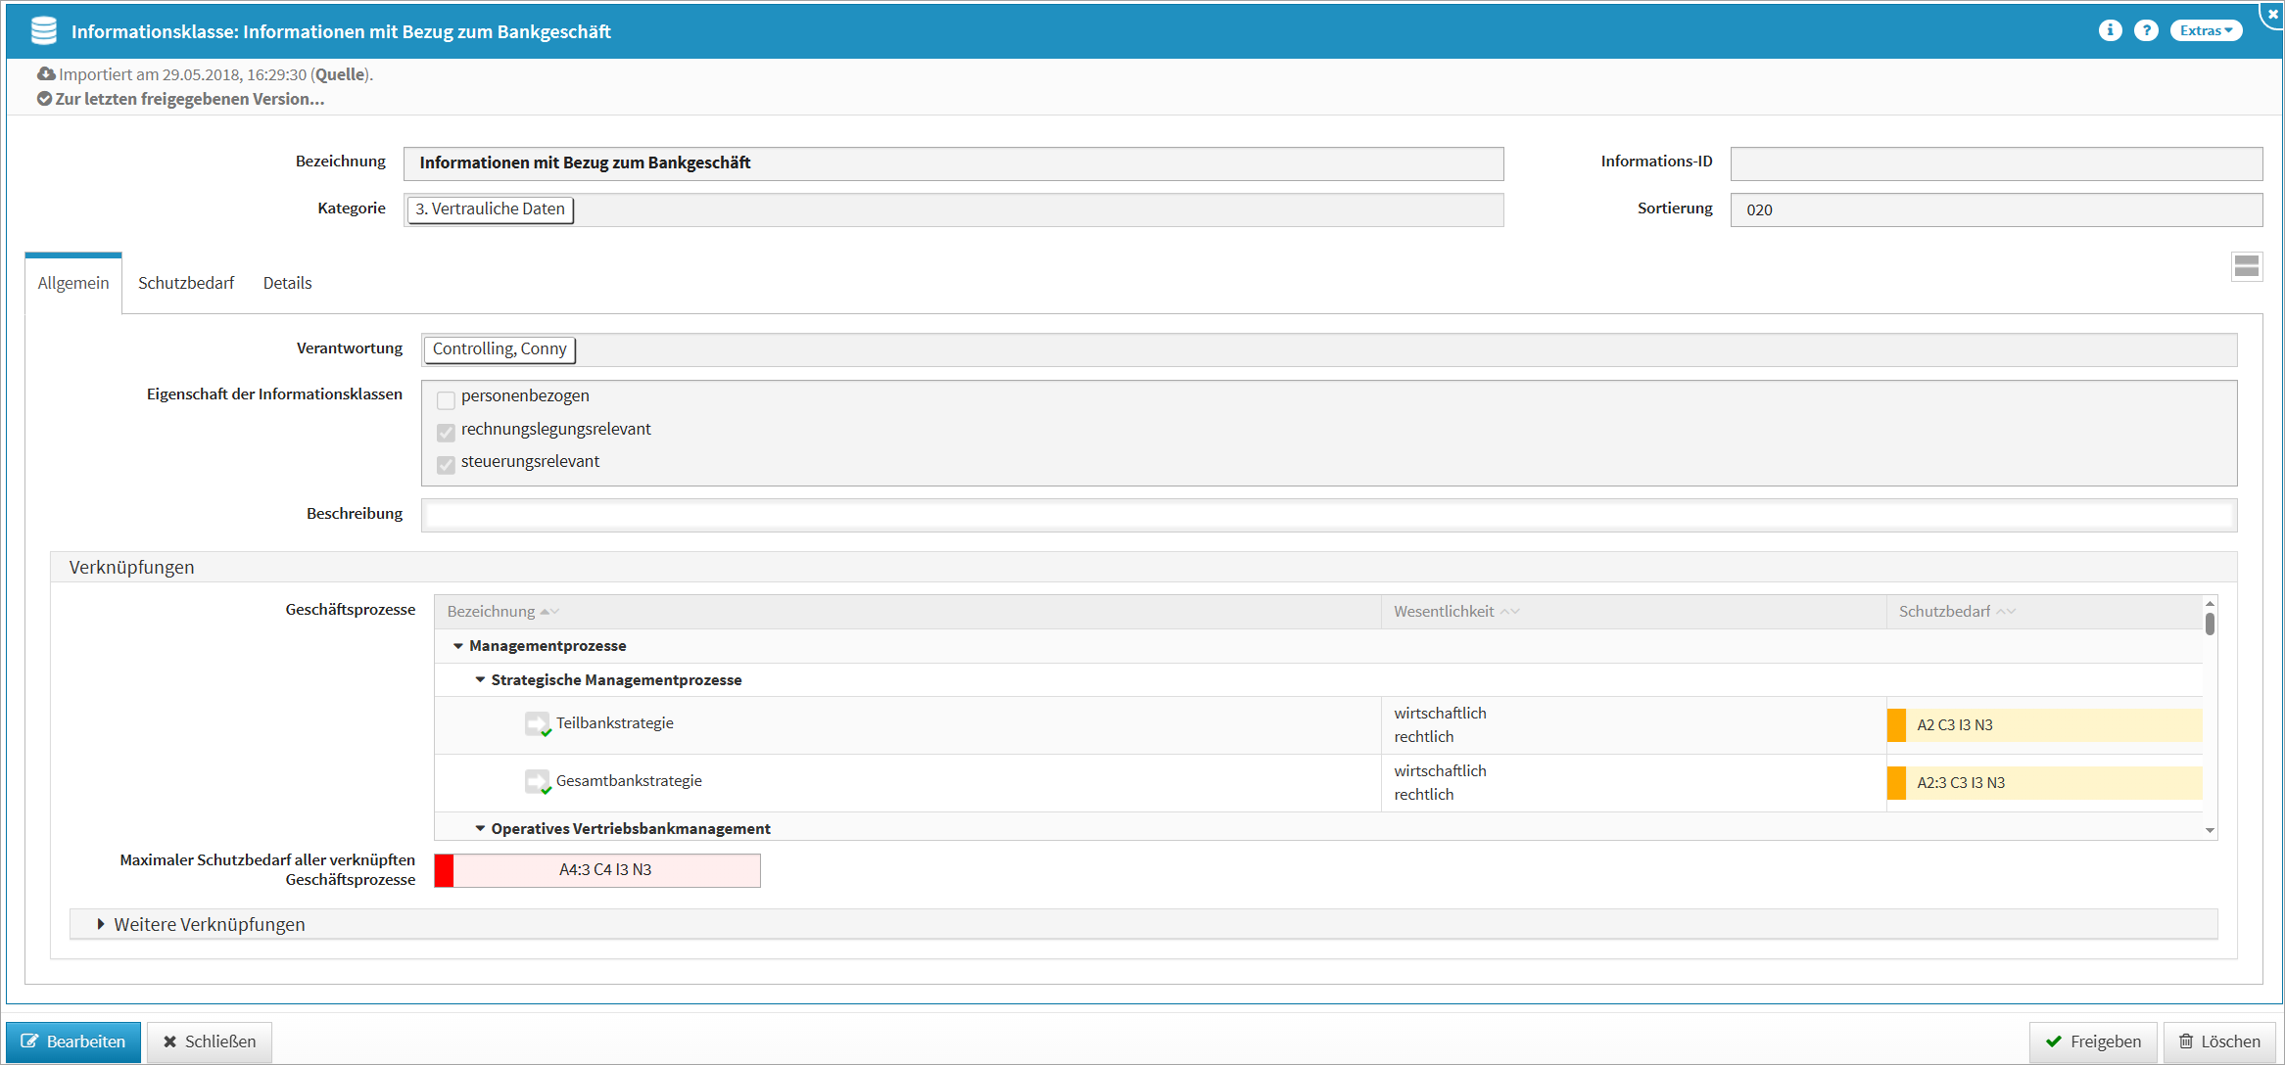Toggle the personenbezogen checkbox
Image resolution: width=2285 pixels, height=1065 pixels.
446,398
